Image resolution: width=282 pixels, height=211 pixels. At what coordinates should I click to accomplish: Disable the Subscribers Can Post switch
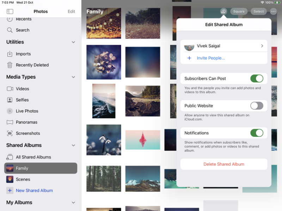pos(257,78)
